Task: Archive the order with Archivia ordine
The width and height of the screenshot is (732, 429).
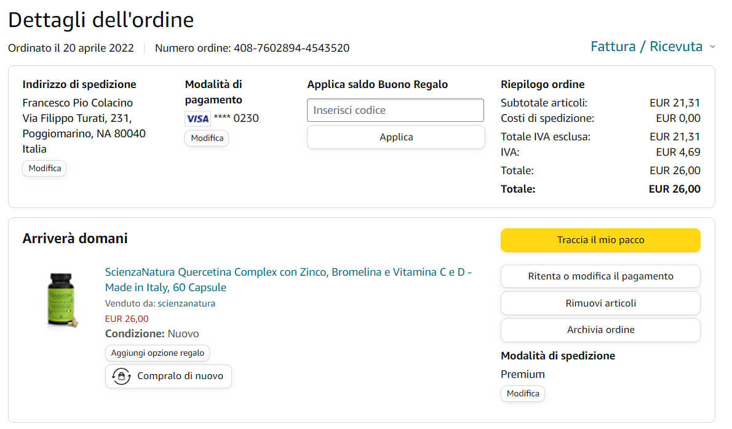Action: pos(600,330)
